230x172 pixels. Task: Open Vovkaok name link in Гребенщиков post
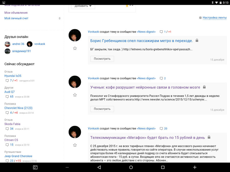pos(94,32)
